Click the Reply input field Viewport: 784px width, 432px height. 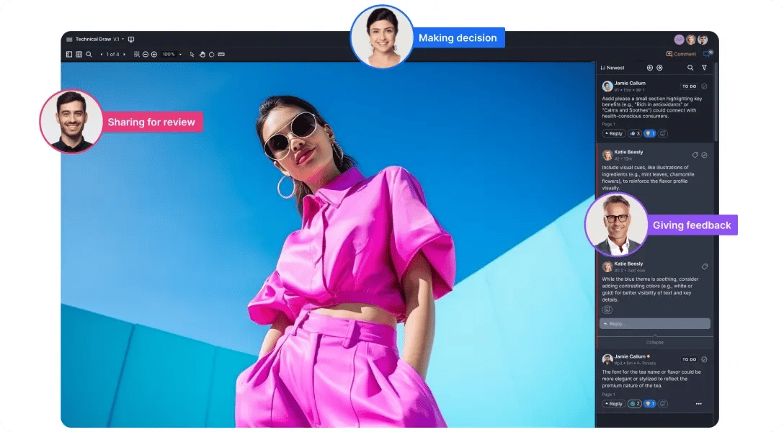(x=654, y=324)
